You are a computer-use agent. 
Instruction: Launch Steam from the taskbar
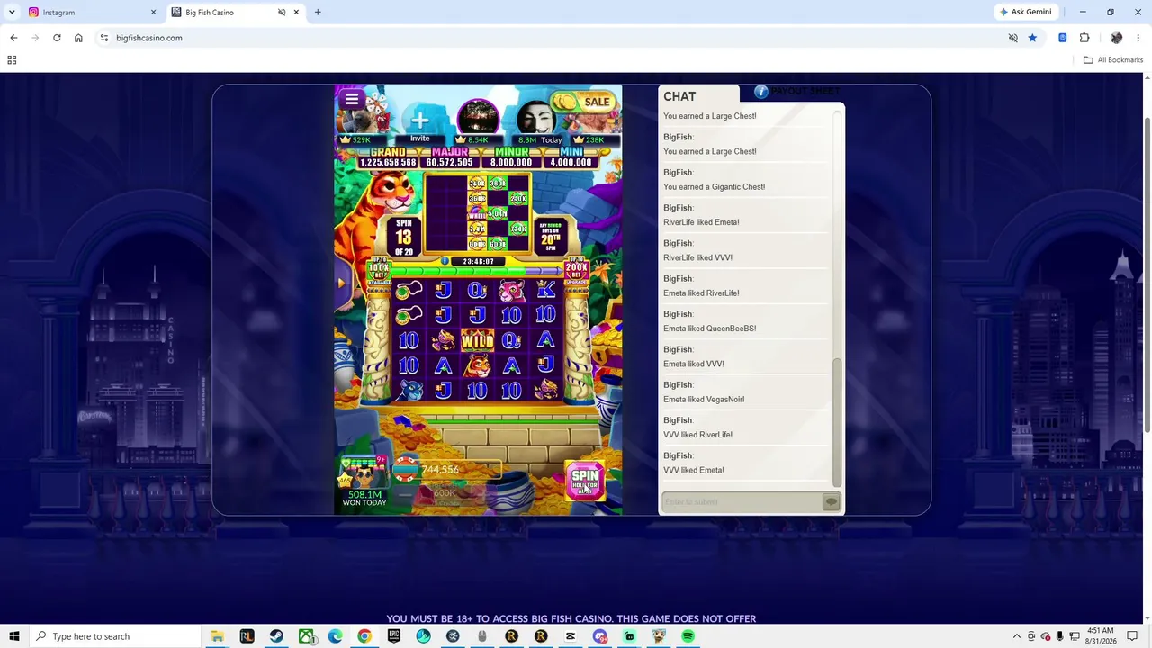click(x=276, y=636)
